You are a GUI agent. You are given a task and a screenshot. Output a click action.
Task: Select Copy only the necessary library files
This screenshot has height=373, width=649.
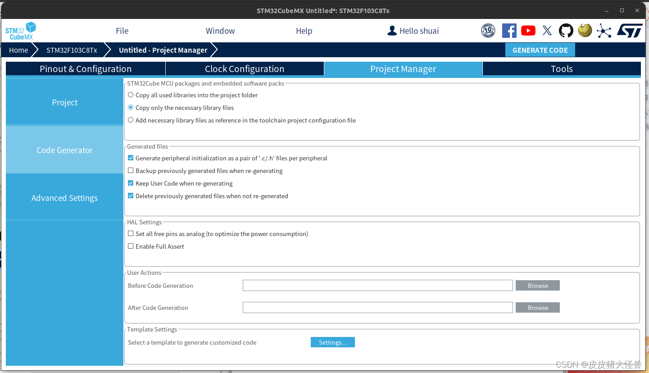click(x=131, y=108)
